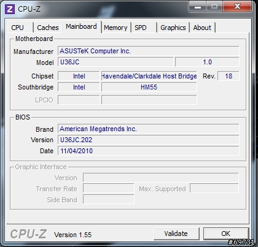Click the BIOS Date field 11/04/2010
This screenshot has height=247, width=258.
[148, 151]
